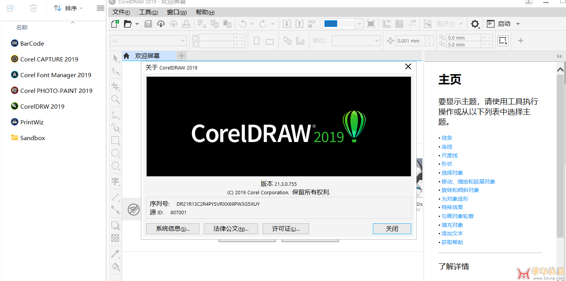The width and height of the screenshot is (566, 281).
Task: Select the Text tool
Action: 116,181
